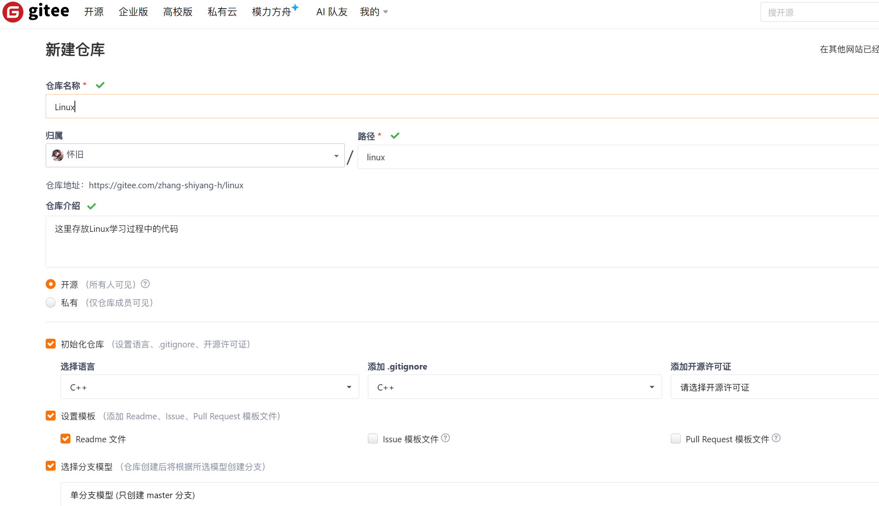Viewport: 879px width, 506px height.
Task: Click the user avatar in the 归属 field
Action: [58, 155]
